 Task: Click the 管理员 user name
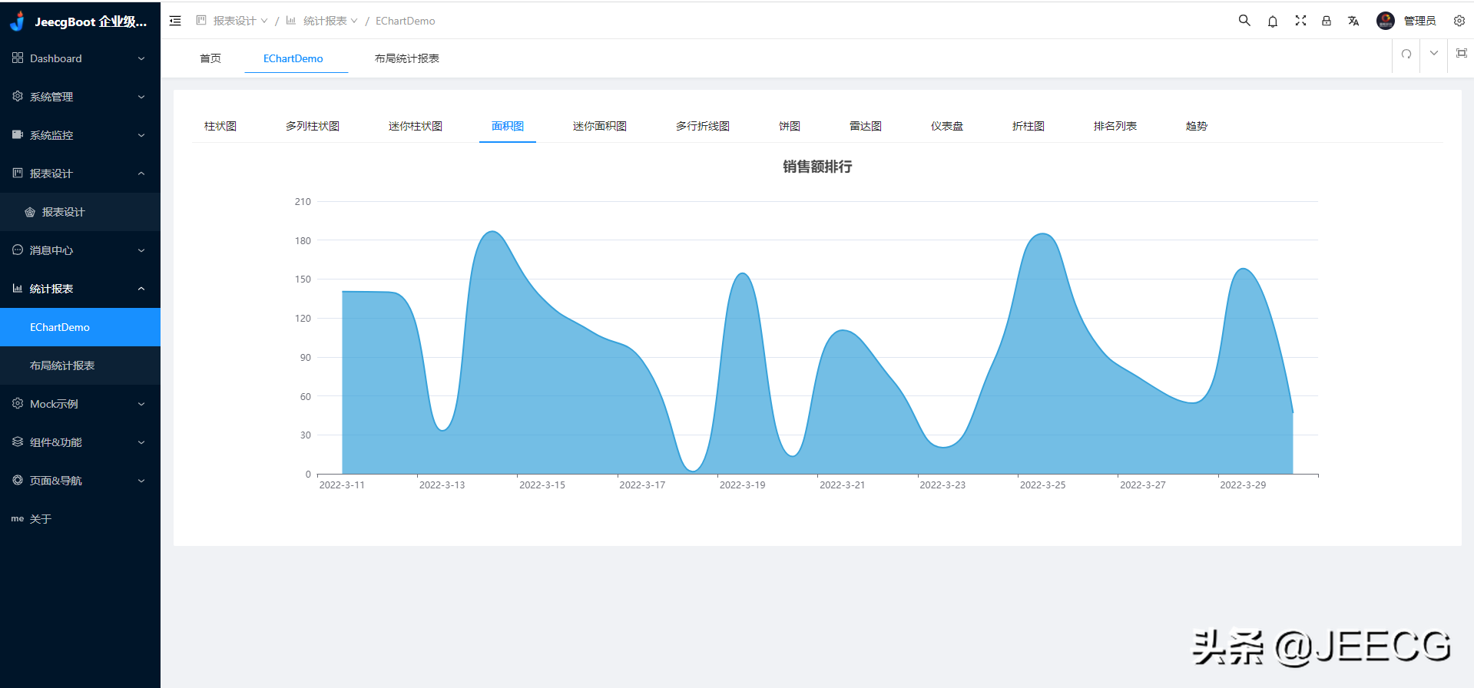pyautogui.click(x=1419, y=21)
